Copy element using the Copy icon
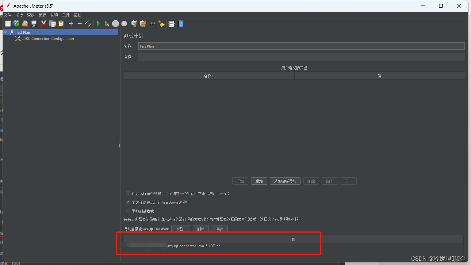The image size is (471, 265). coord(52,24)
